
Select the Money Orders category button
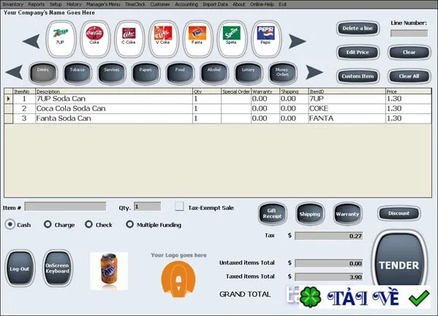pos(282,73)
